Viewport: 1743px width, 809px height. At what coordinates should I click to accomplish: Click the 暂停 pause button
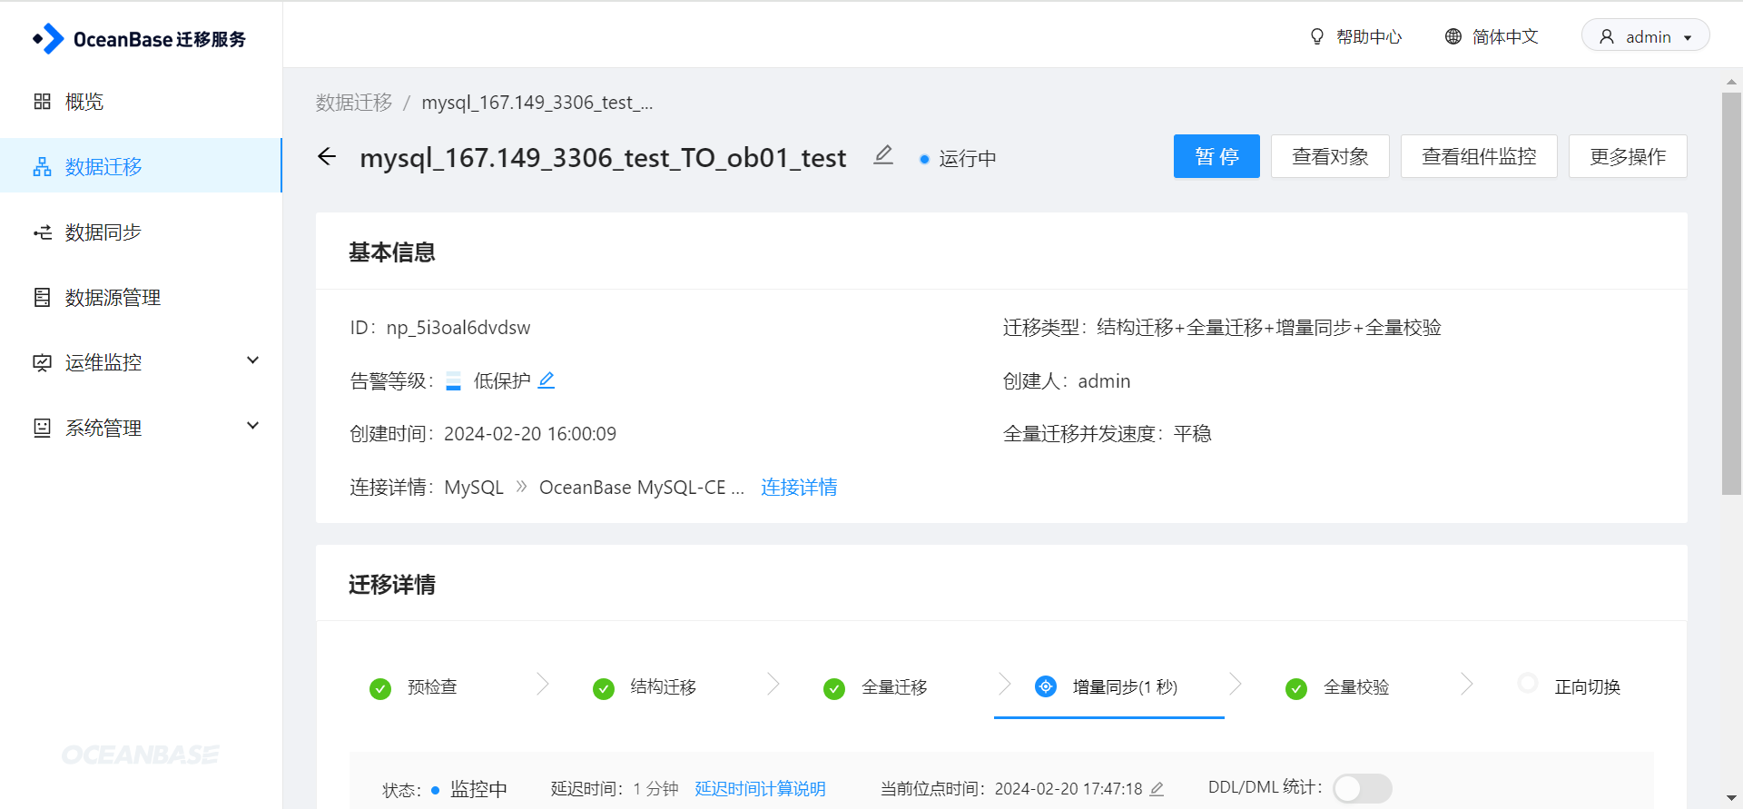pyautogui.click(x=1216, y=156)
